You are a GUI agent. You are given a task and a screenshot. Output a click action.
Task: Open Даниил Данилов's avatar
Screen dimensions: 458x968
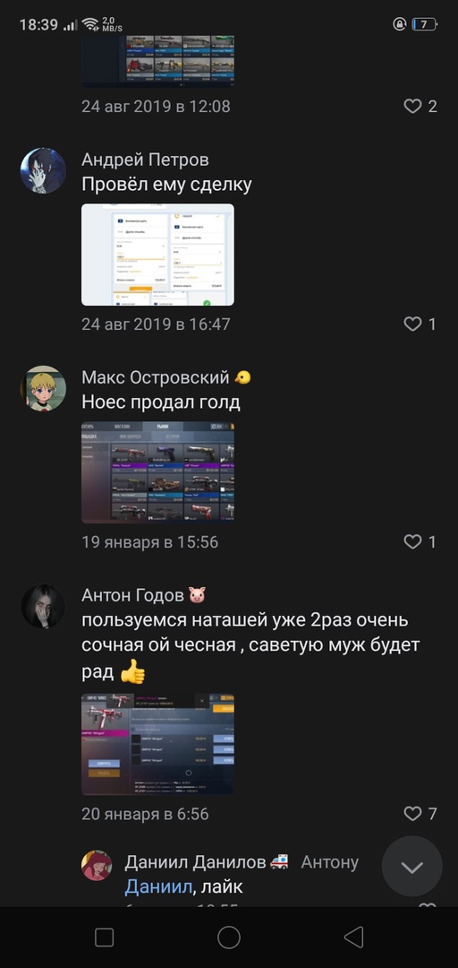coord(97,866)
